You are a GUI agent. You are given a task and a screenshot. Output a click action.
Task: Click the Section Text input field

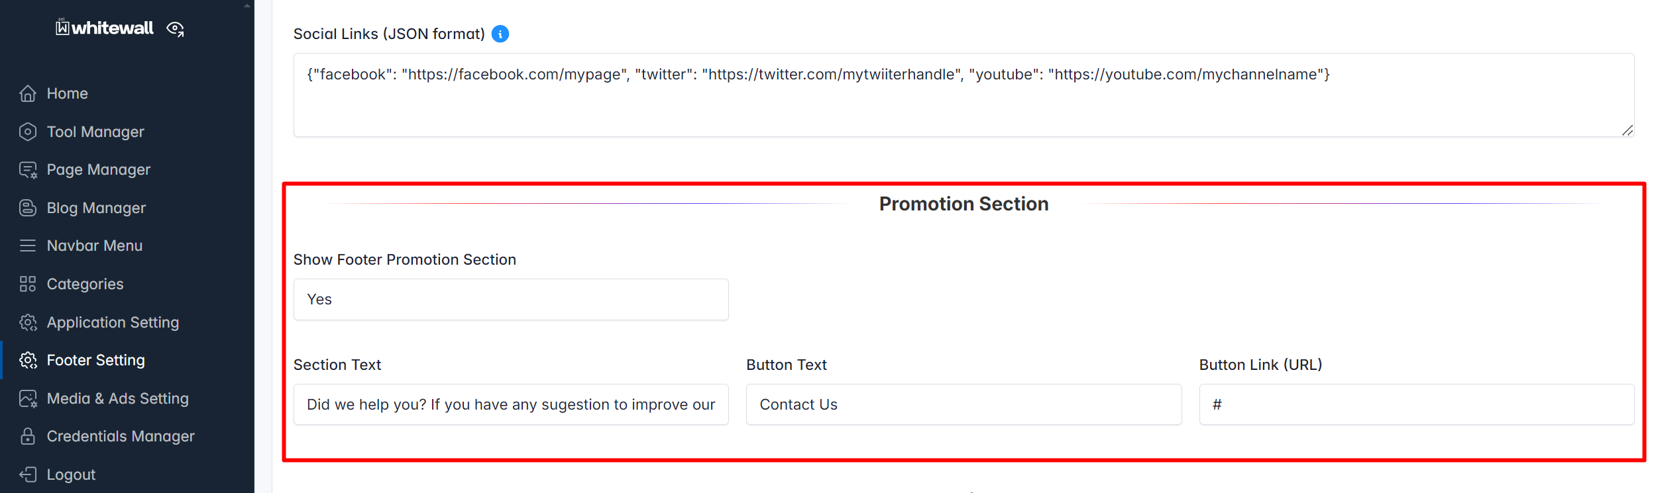(x=511, y=404)
